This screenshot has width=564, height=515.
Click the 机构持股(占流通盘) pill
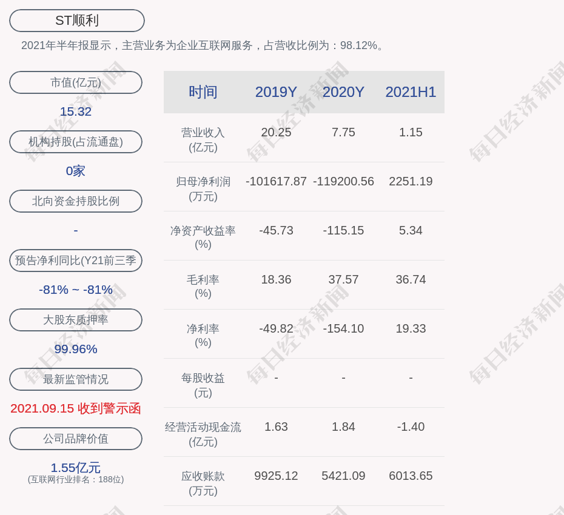click(x=76, y=142)
